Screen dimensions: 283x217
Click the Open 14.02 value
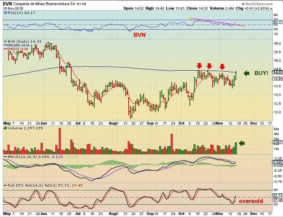[133, 8]
